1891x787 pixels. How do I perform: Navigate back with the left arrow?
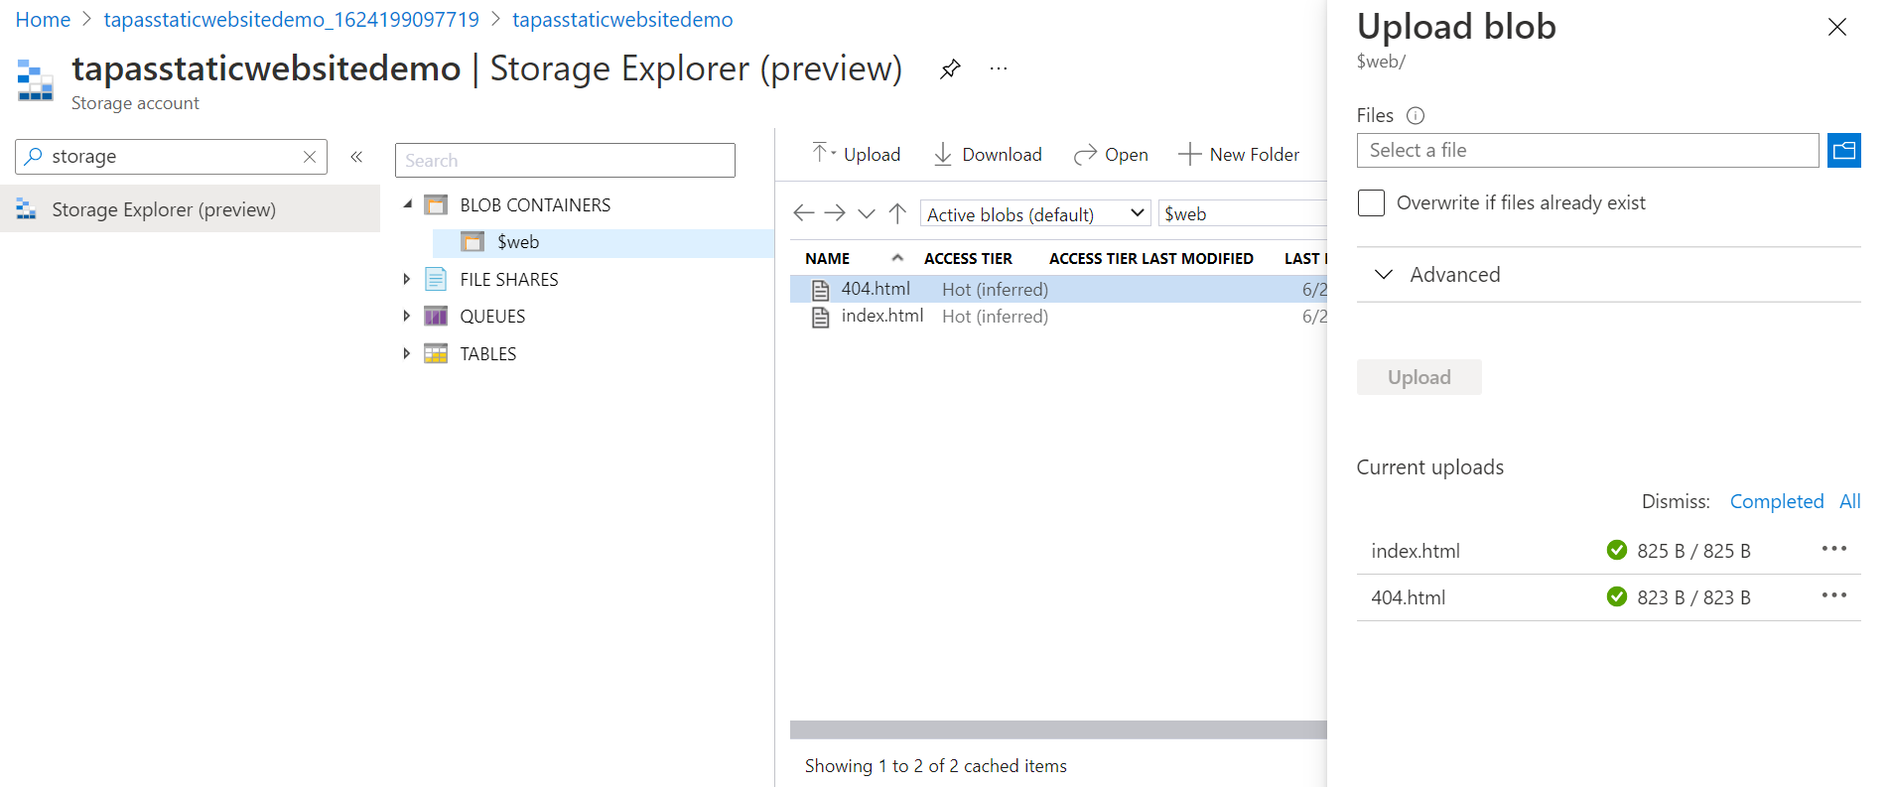point(803,213)
